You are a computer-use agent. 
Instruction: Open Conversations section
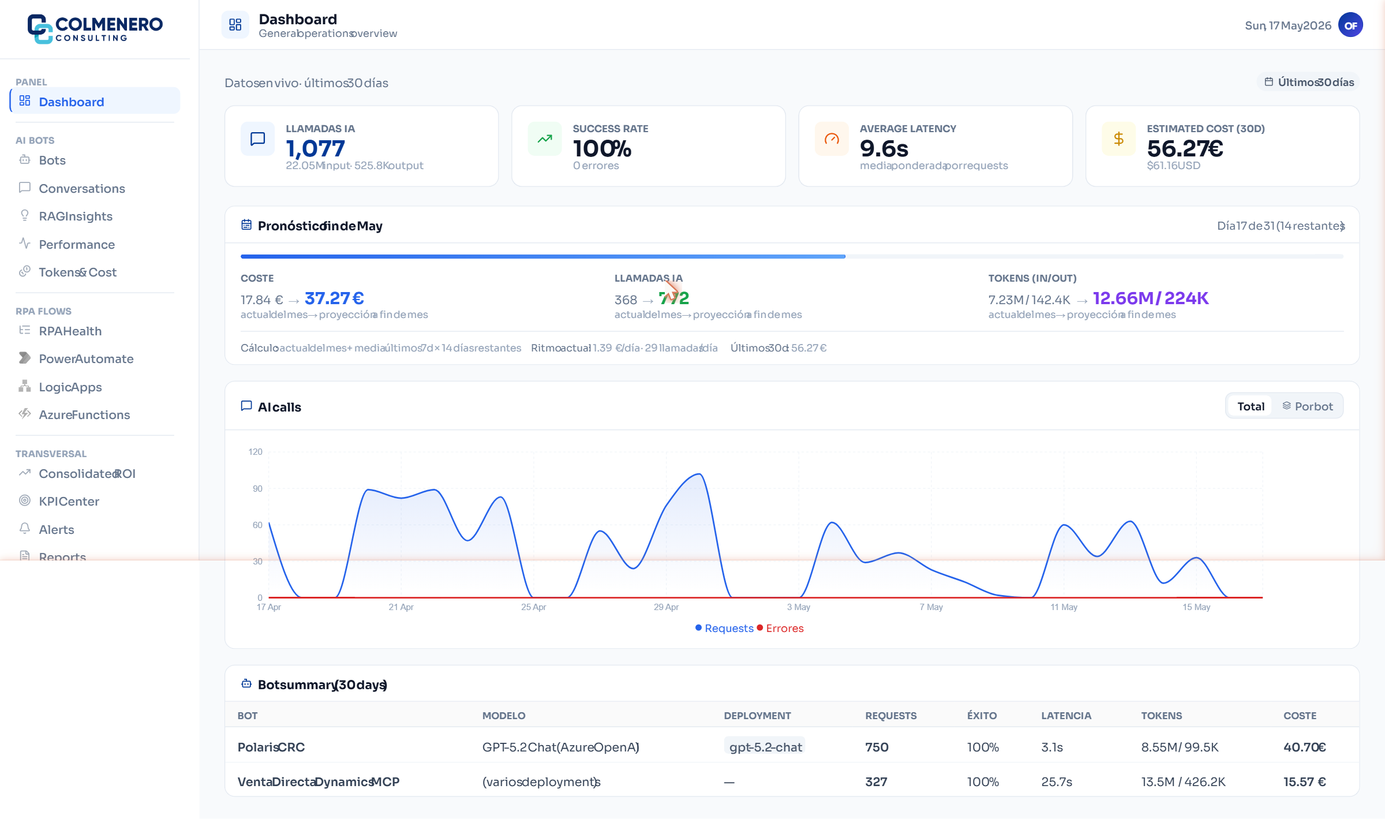click(x=95, y=188)
